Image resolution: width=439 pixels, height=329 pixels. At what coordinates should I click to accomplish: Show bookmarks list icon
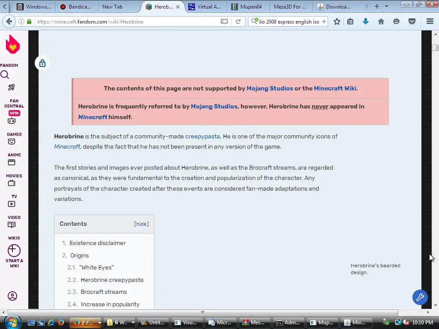350,21
